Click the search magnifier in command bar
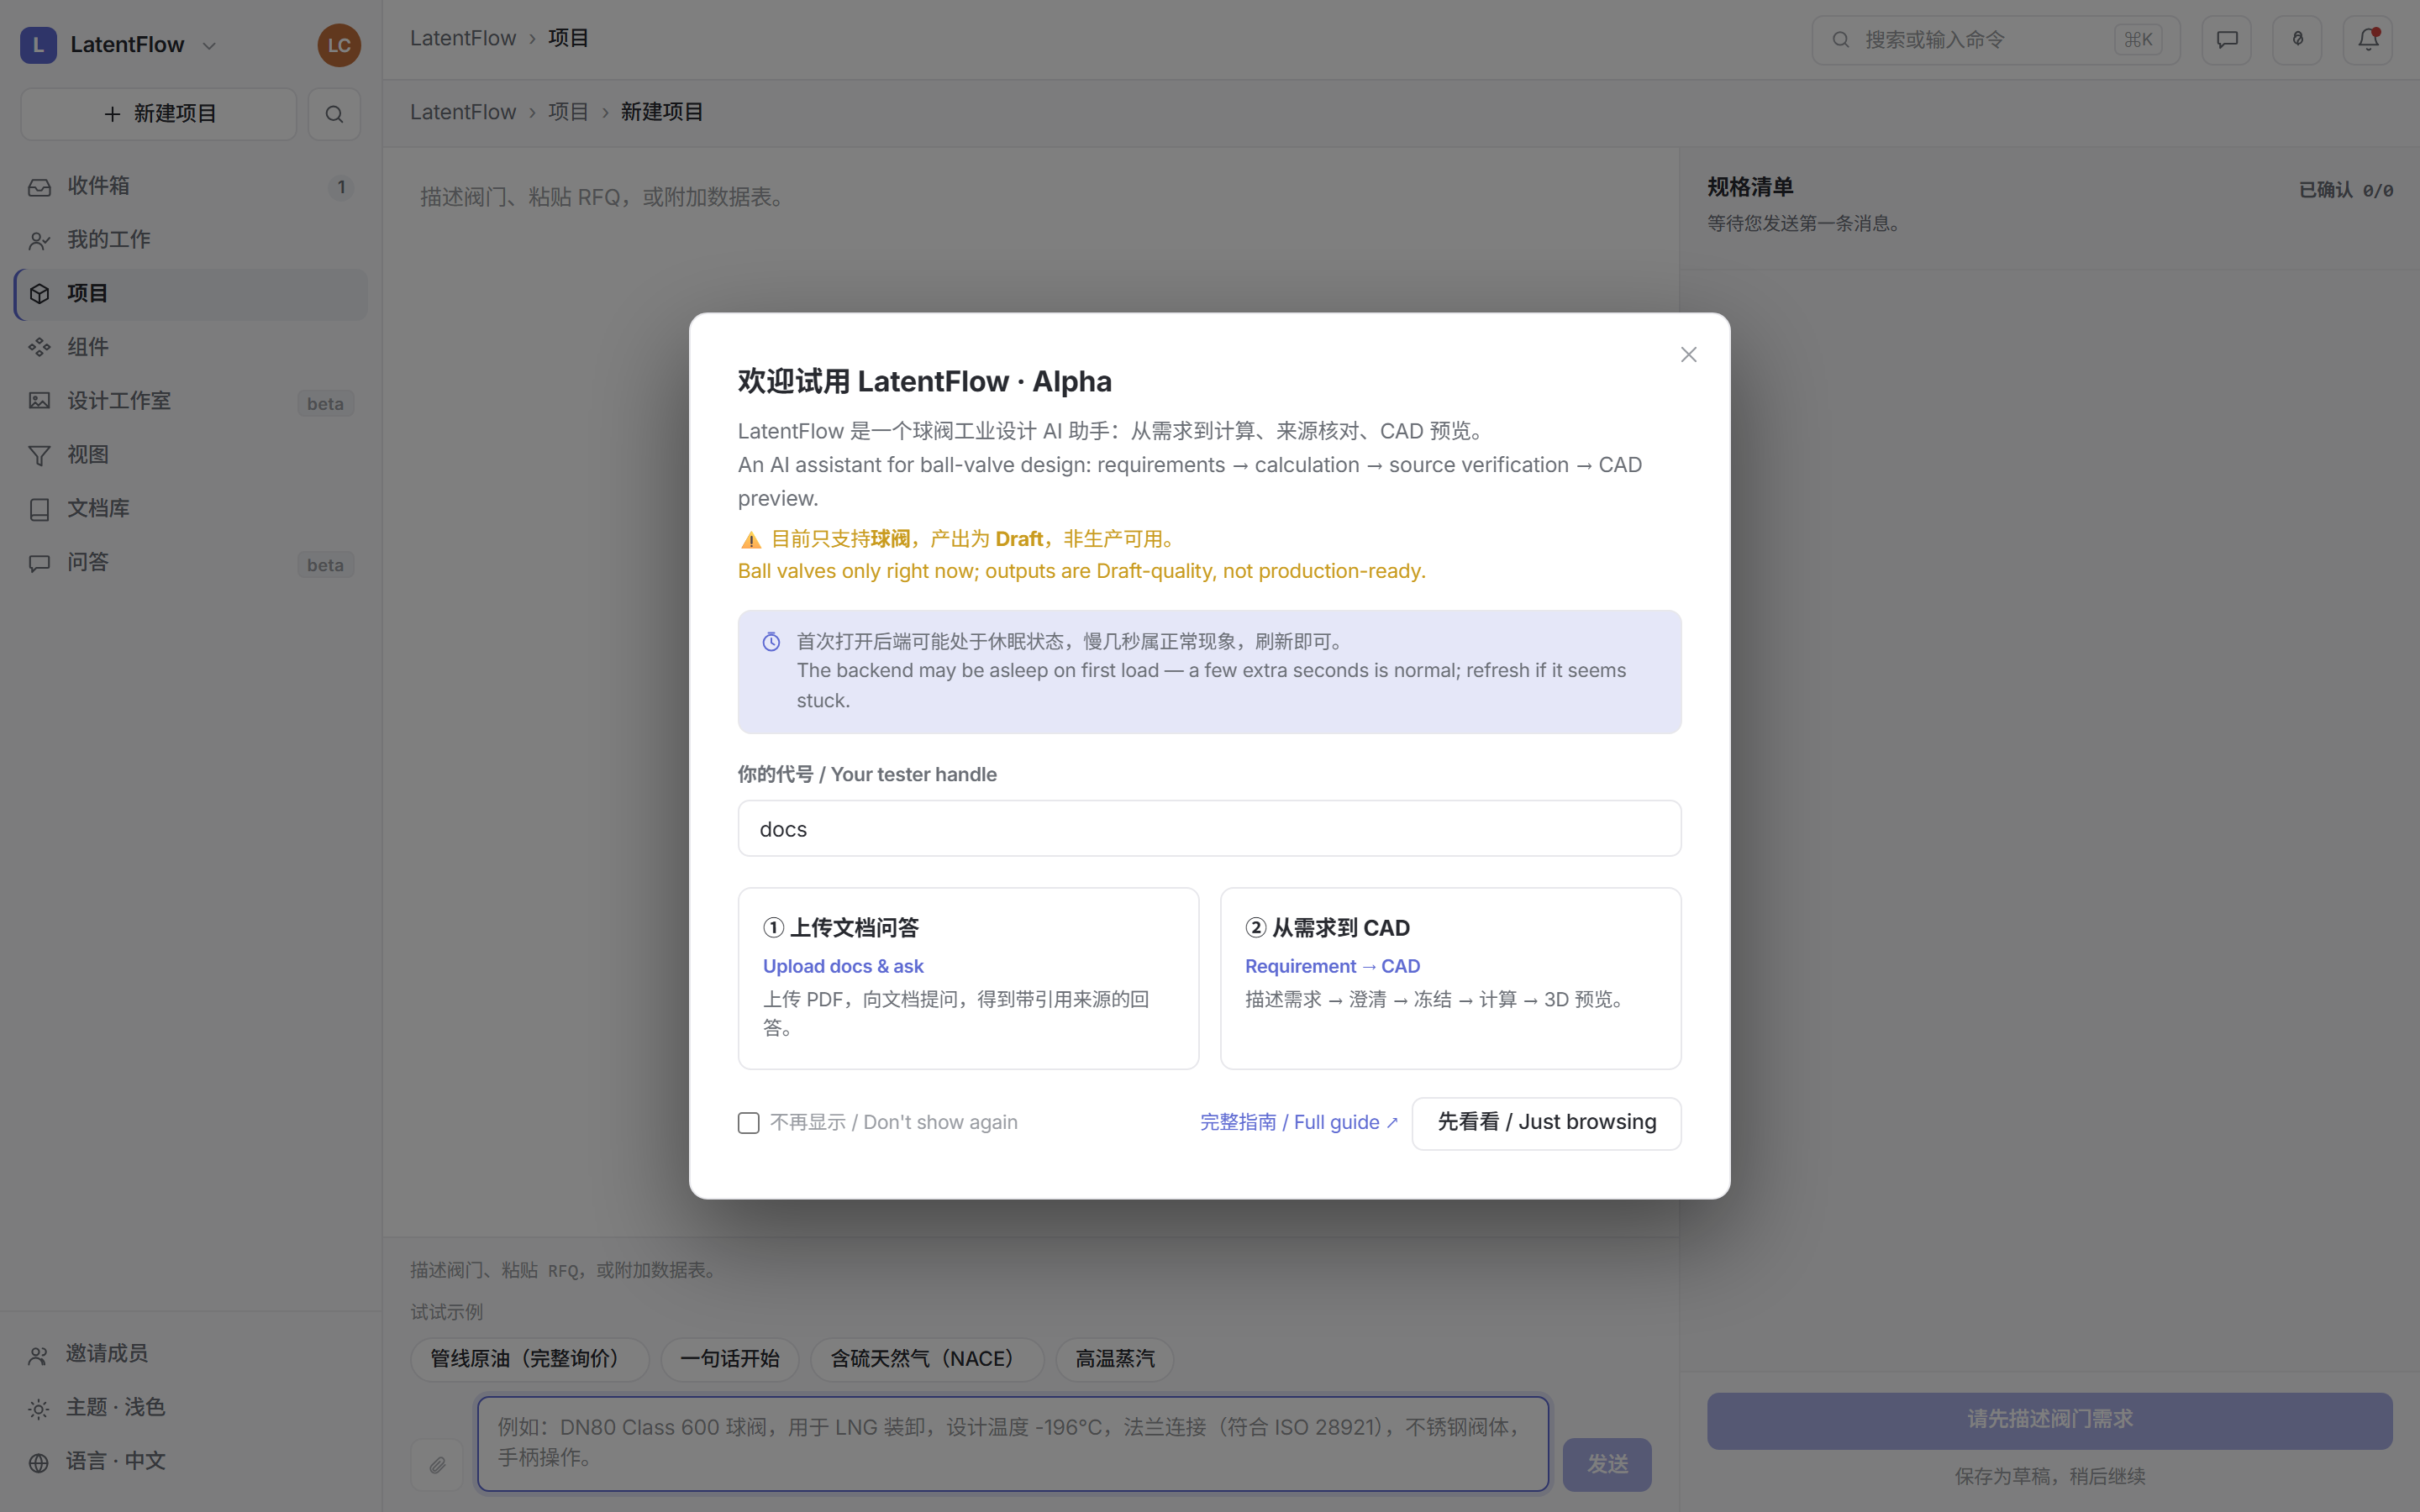Screen dimensions: 2420x1512 coord(1840,40)
